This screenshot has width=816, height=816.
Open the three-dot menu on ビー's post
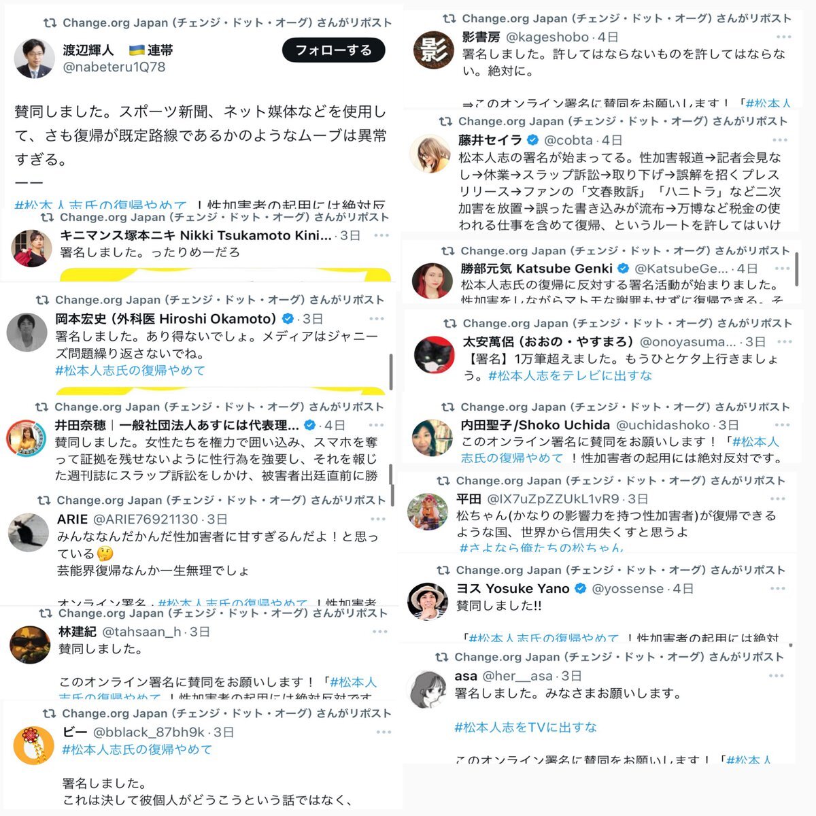point(384,732)
